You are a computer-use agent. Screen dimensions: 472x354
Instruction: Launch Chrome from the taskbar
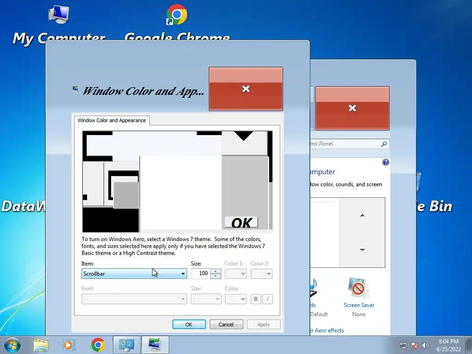[x=98, y=345]
